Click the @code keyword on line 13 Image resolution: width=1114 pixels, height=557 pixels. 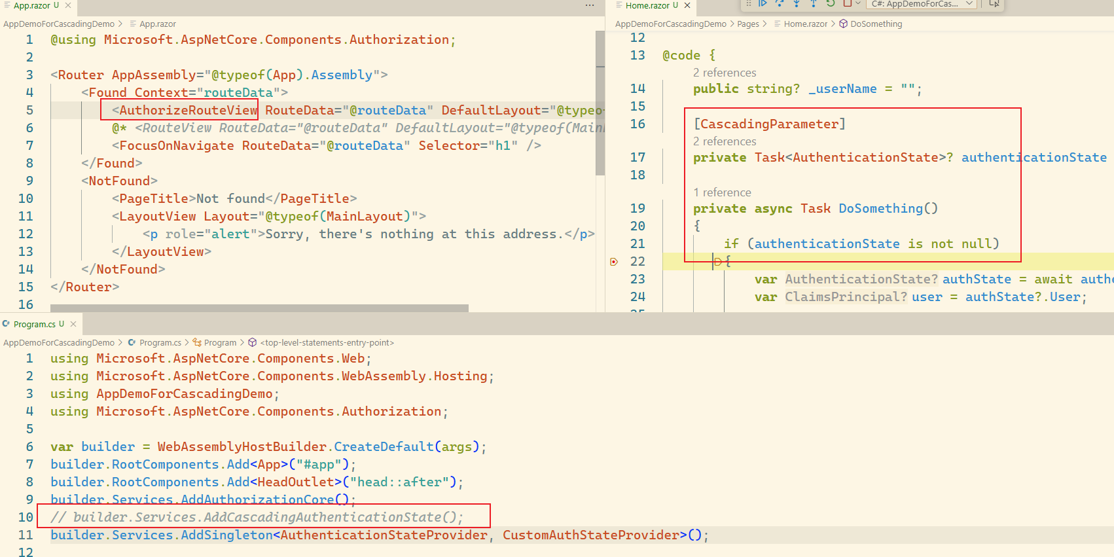[x=681, y=55]
